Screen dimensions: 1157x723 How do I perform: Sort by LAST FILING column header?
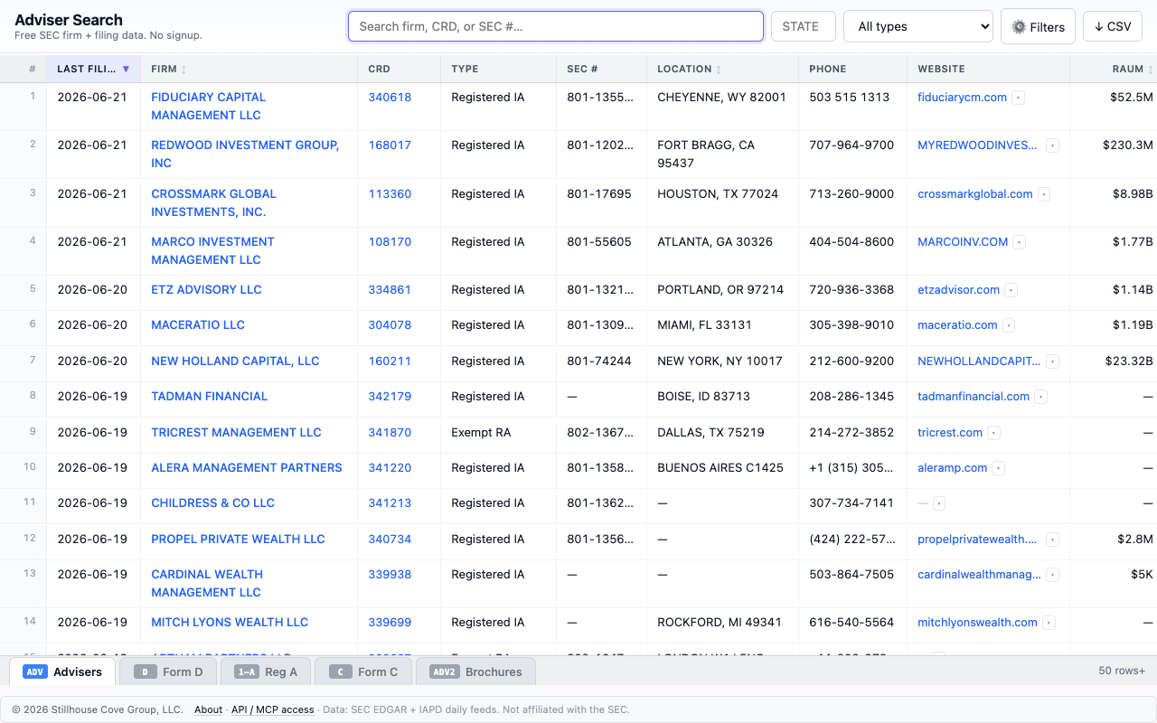click(93, 69)
